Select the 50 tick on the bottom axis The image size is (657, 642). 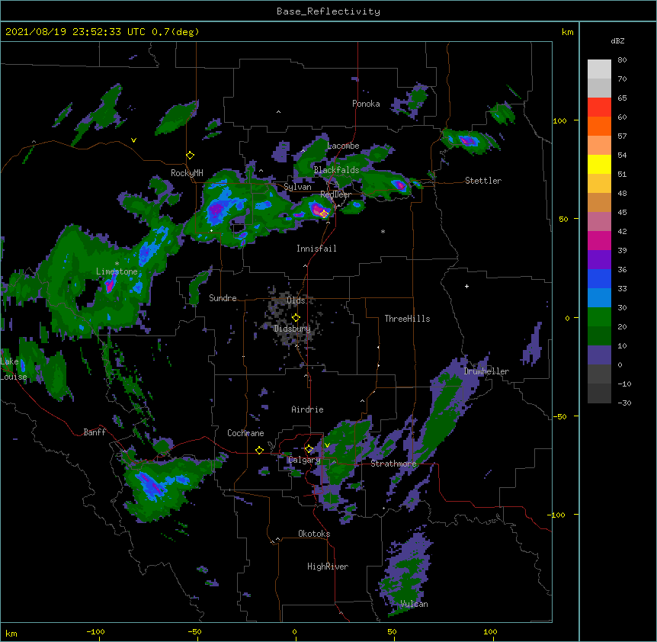(x=392, y=631)
